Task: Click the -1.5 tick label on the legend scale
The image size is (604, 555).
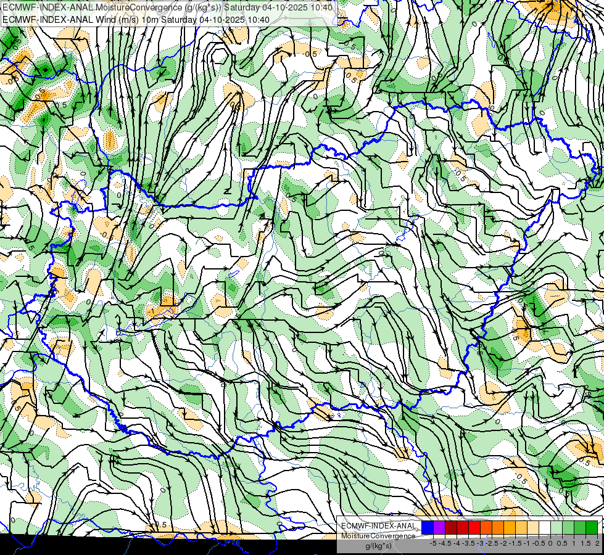Action: (x=515, y=543)
